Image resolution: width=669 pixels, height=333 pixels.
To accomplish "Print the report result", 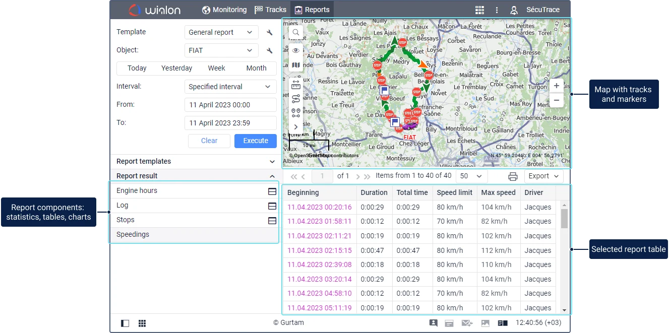I will 513,176.
